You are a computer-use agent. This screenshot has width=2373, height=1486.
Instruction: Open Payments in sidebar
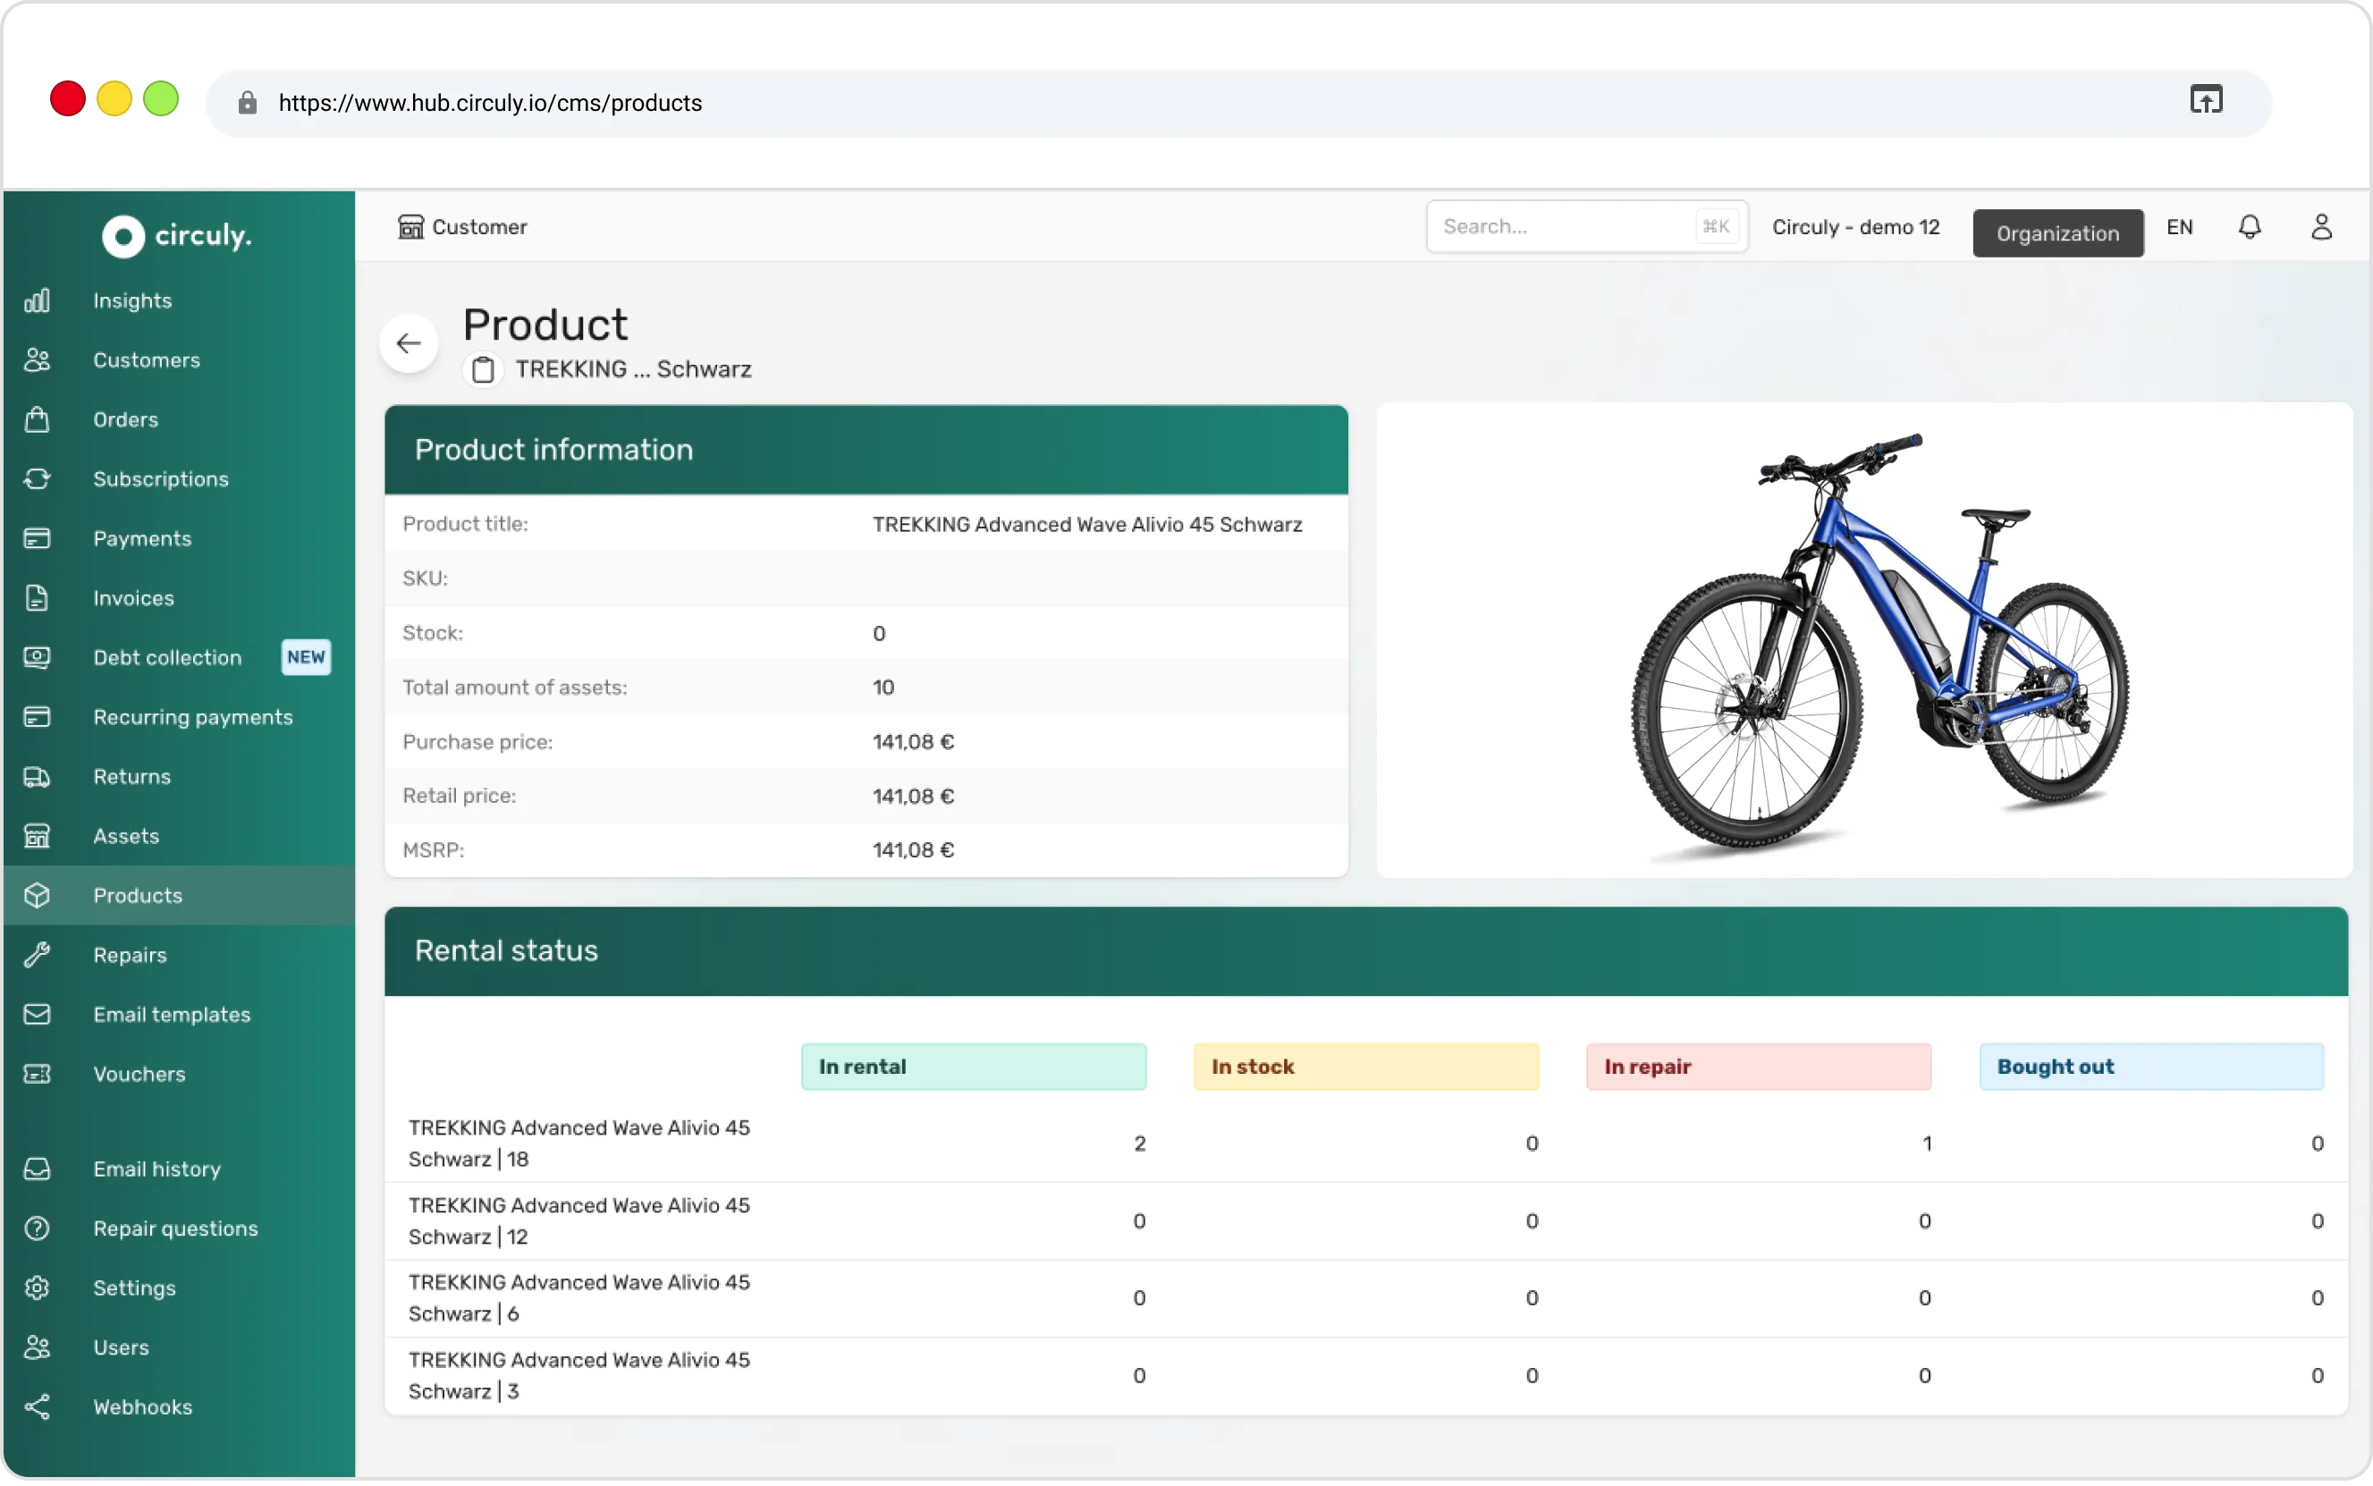tap(142, 538)
